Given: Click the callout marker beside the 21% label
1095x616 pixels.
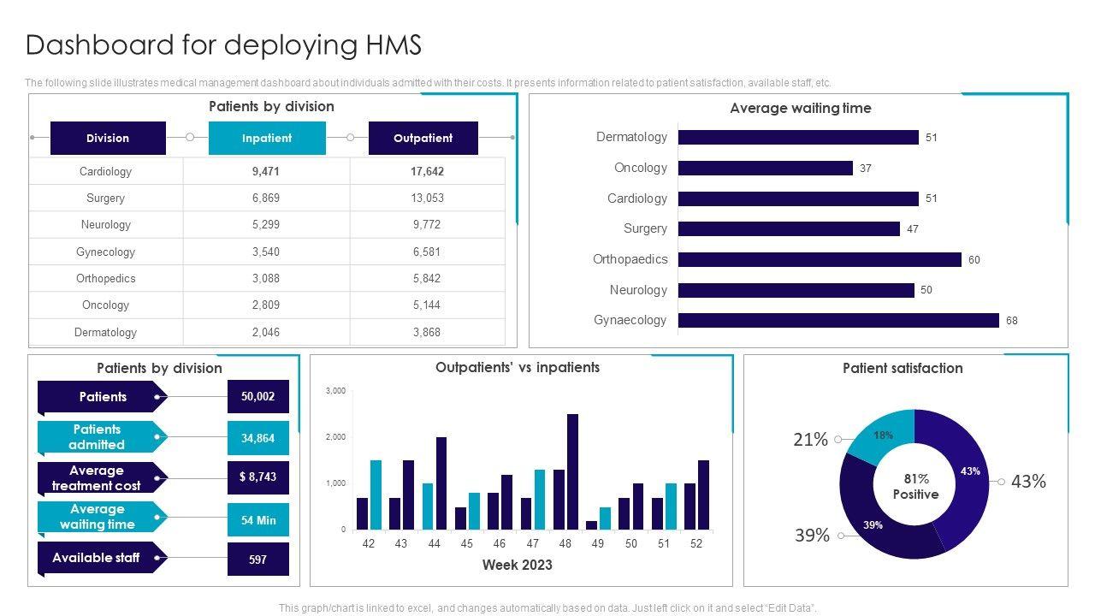Looking at the screenshot, I should pos(838,440).
